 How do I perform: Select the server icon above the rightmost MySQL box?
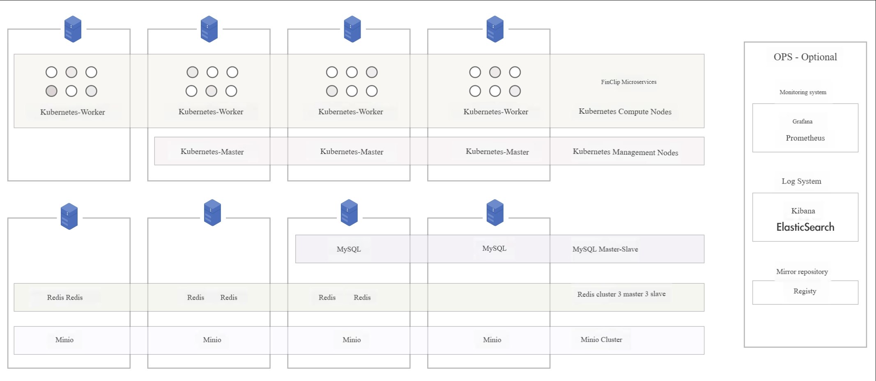[495, 213]
